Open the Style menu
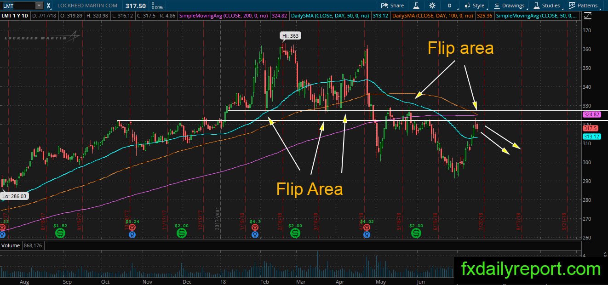608x285 pixels. (475, 6)
